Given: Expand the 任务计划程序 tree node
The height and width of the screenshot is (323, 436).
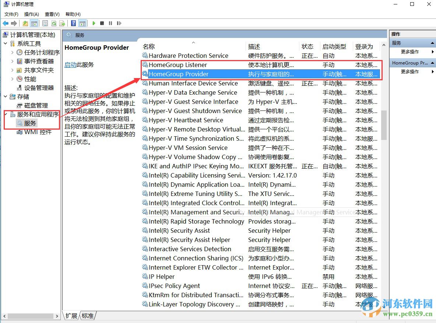Looking at the screenshot, I should point(12,52).
